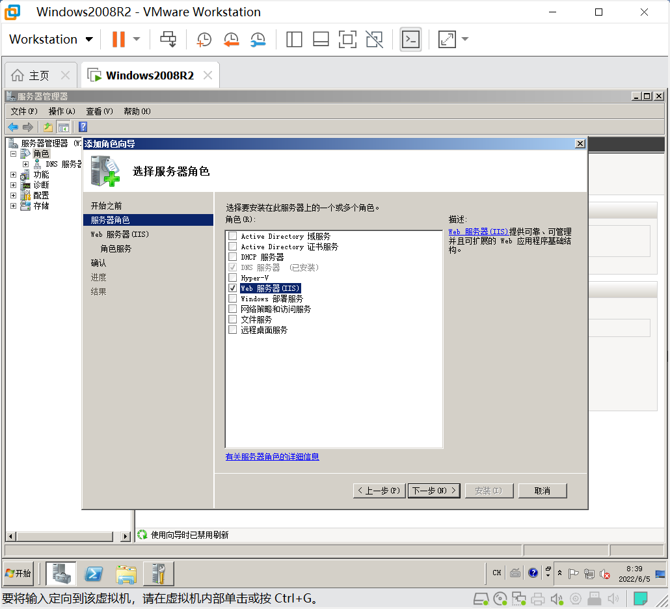Check Active Directory 证书服务 role
This screenshot has width=670, height=609.
tap(232, 247)
